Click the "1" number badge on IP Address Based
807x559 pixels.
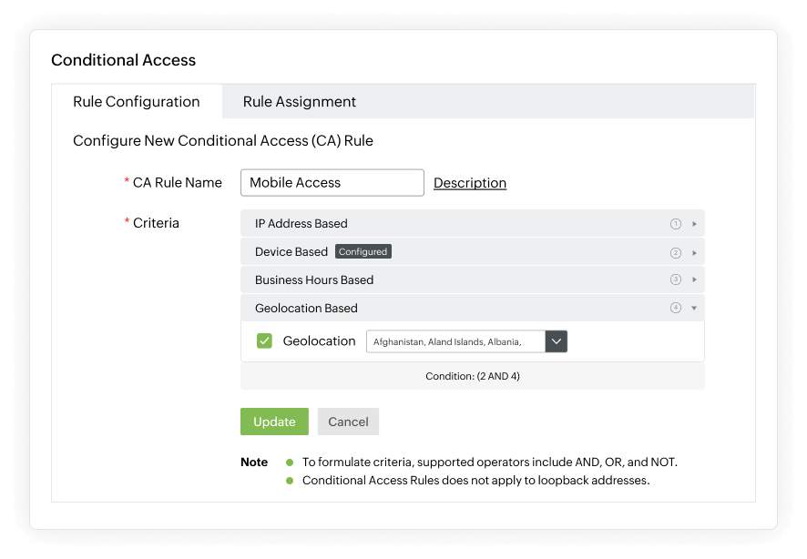[x=674, y=223]
